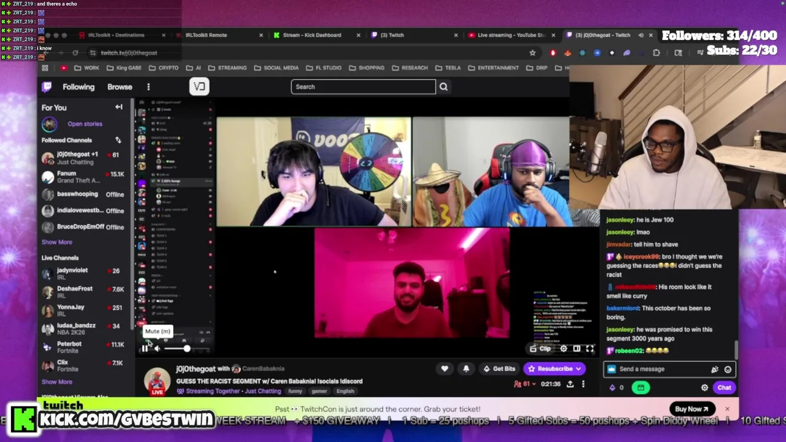Image resolution: width=786 pixels, height=442 pixels.
Task: Mute the player volume speaker
Action: coord(157,349)
